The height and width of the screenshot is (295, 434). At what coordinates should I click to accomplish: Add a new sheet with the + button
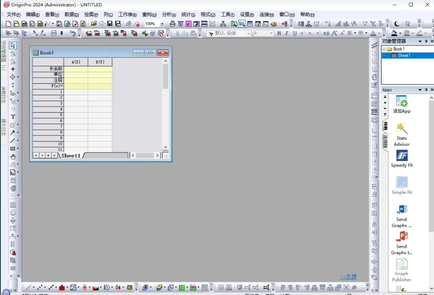click(48, 156)
